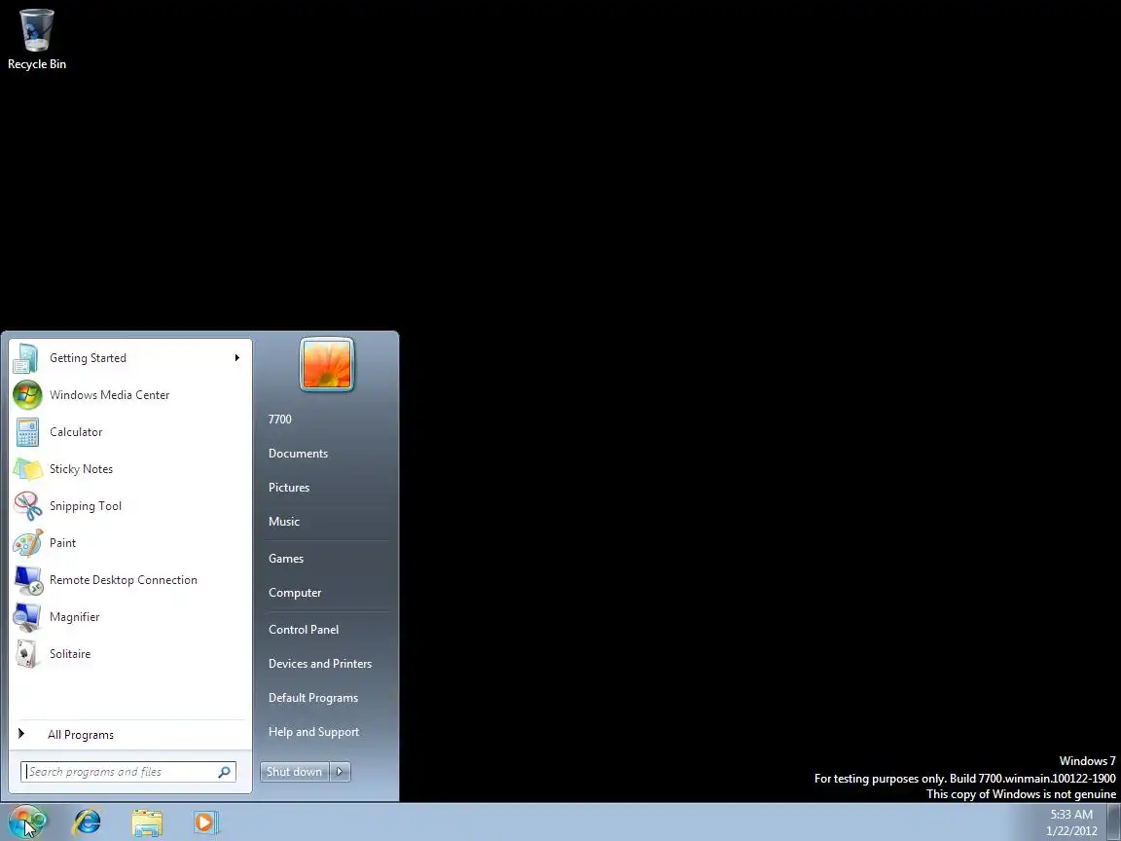
Task: Open Windows Explorer folder on taskbar
Action: 147,823
